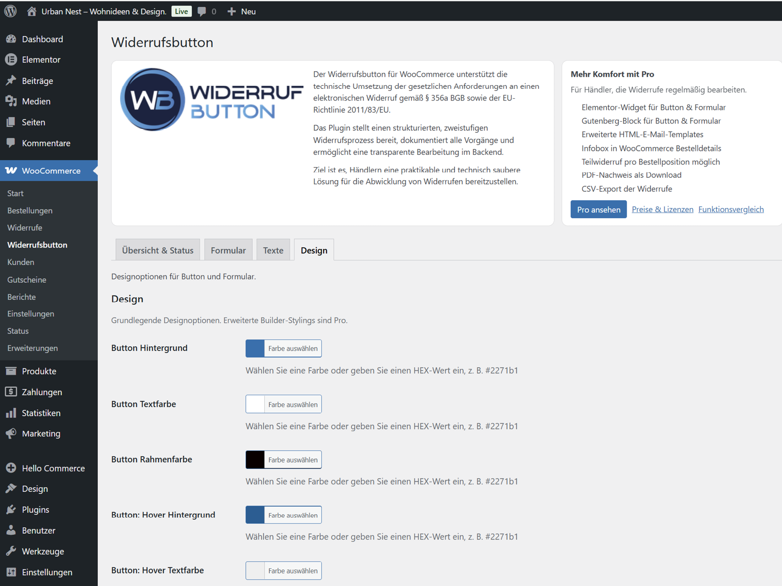Click Farbe auswählen for Button Hintergrund
Image resolution: width=782 pixels, height=586 pixels.
tap(293, 349)
